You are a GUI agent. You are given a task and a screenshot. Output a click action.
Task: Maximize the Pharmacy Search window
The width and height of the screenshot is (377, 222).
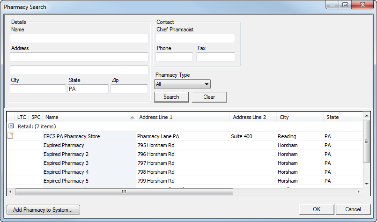(345, 5)
